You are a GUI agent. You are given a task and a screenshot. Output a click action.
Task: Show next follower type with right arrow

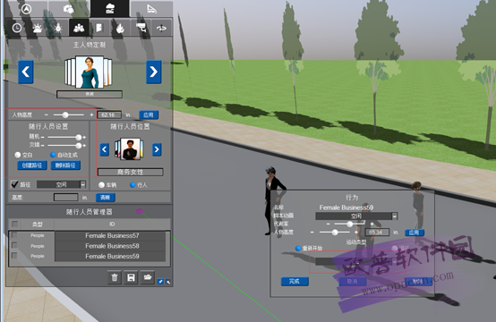(x=157, y=149)
